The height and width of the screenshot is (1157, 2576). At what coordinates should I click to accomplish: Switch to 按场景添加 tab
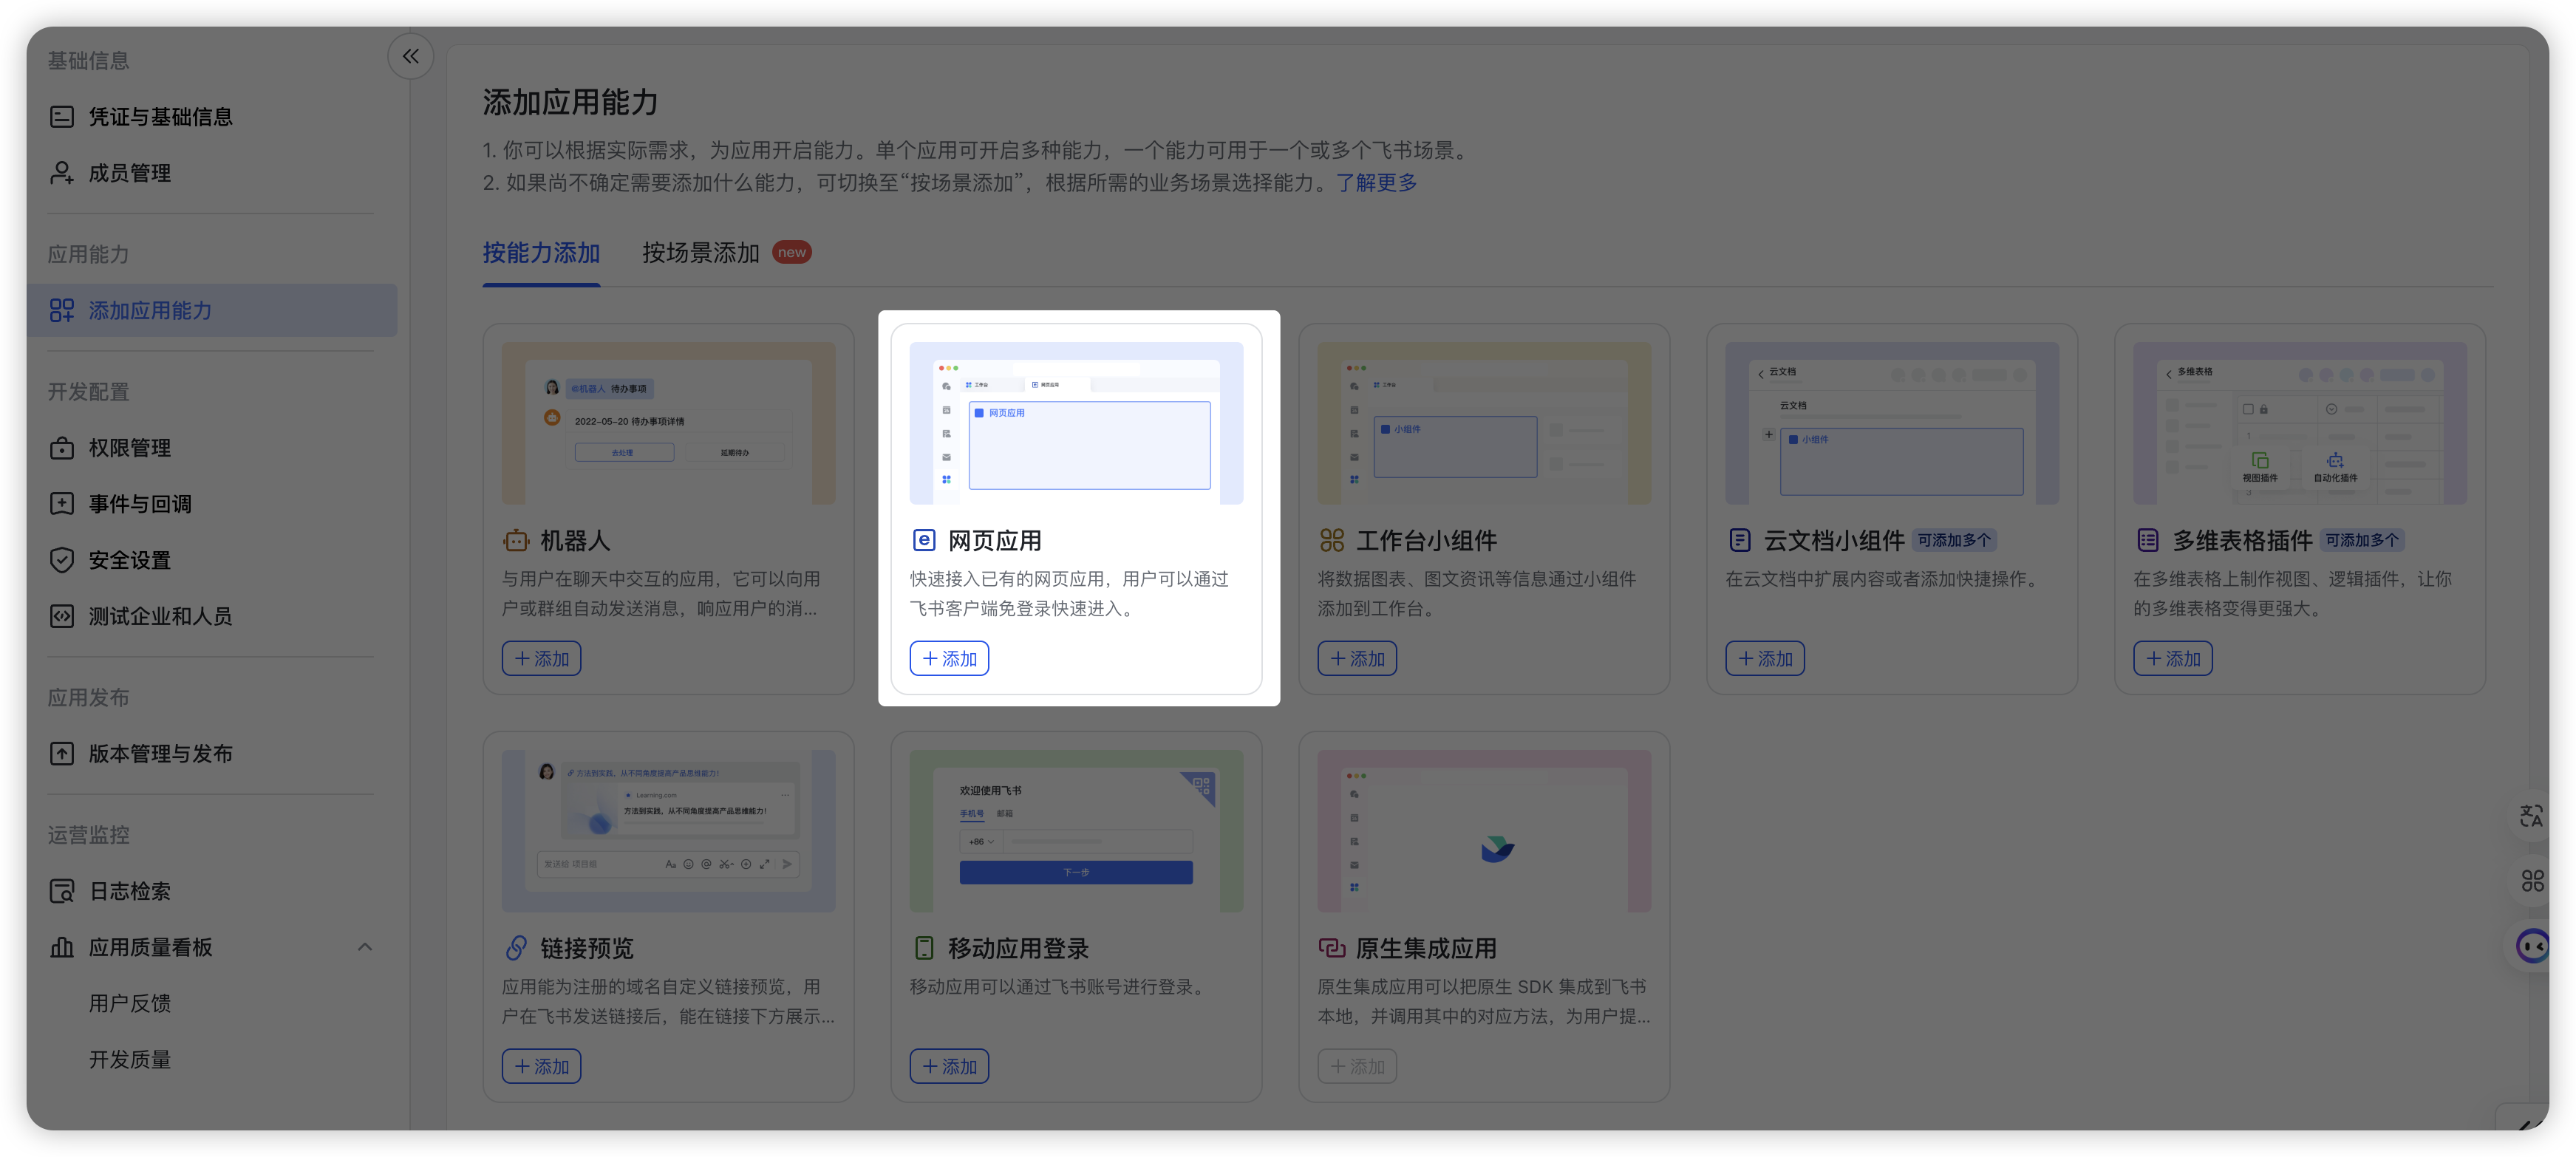[x=701, y=253]
